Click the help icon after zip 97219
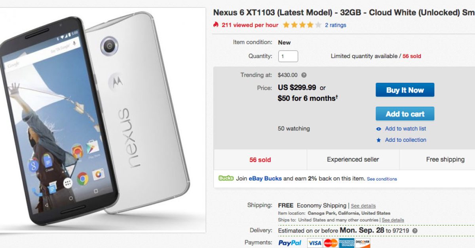The image size is (475, 248). click(x=414, y=231)
